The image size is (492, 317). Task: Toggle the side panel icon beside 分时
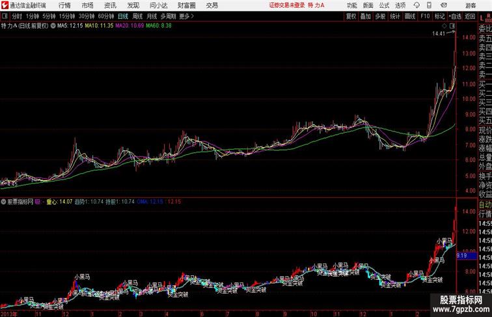tap(5, 16)
